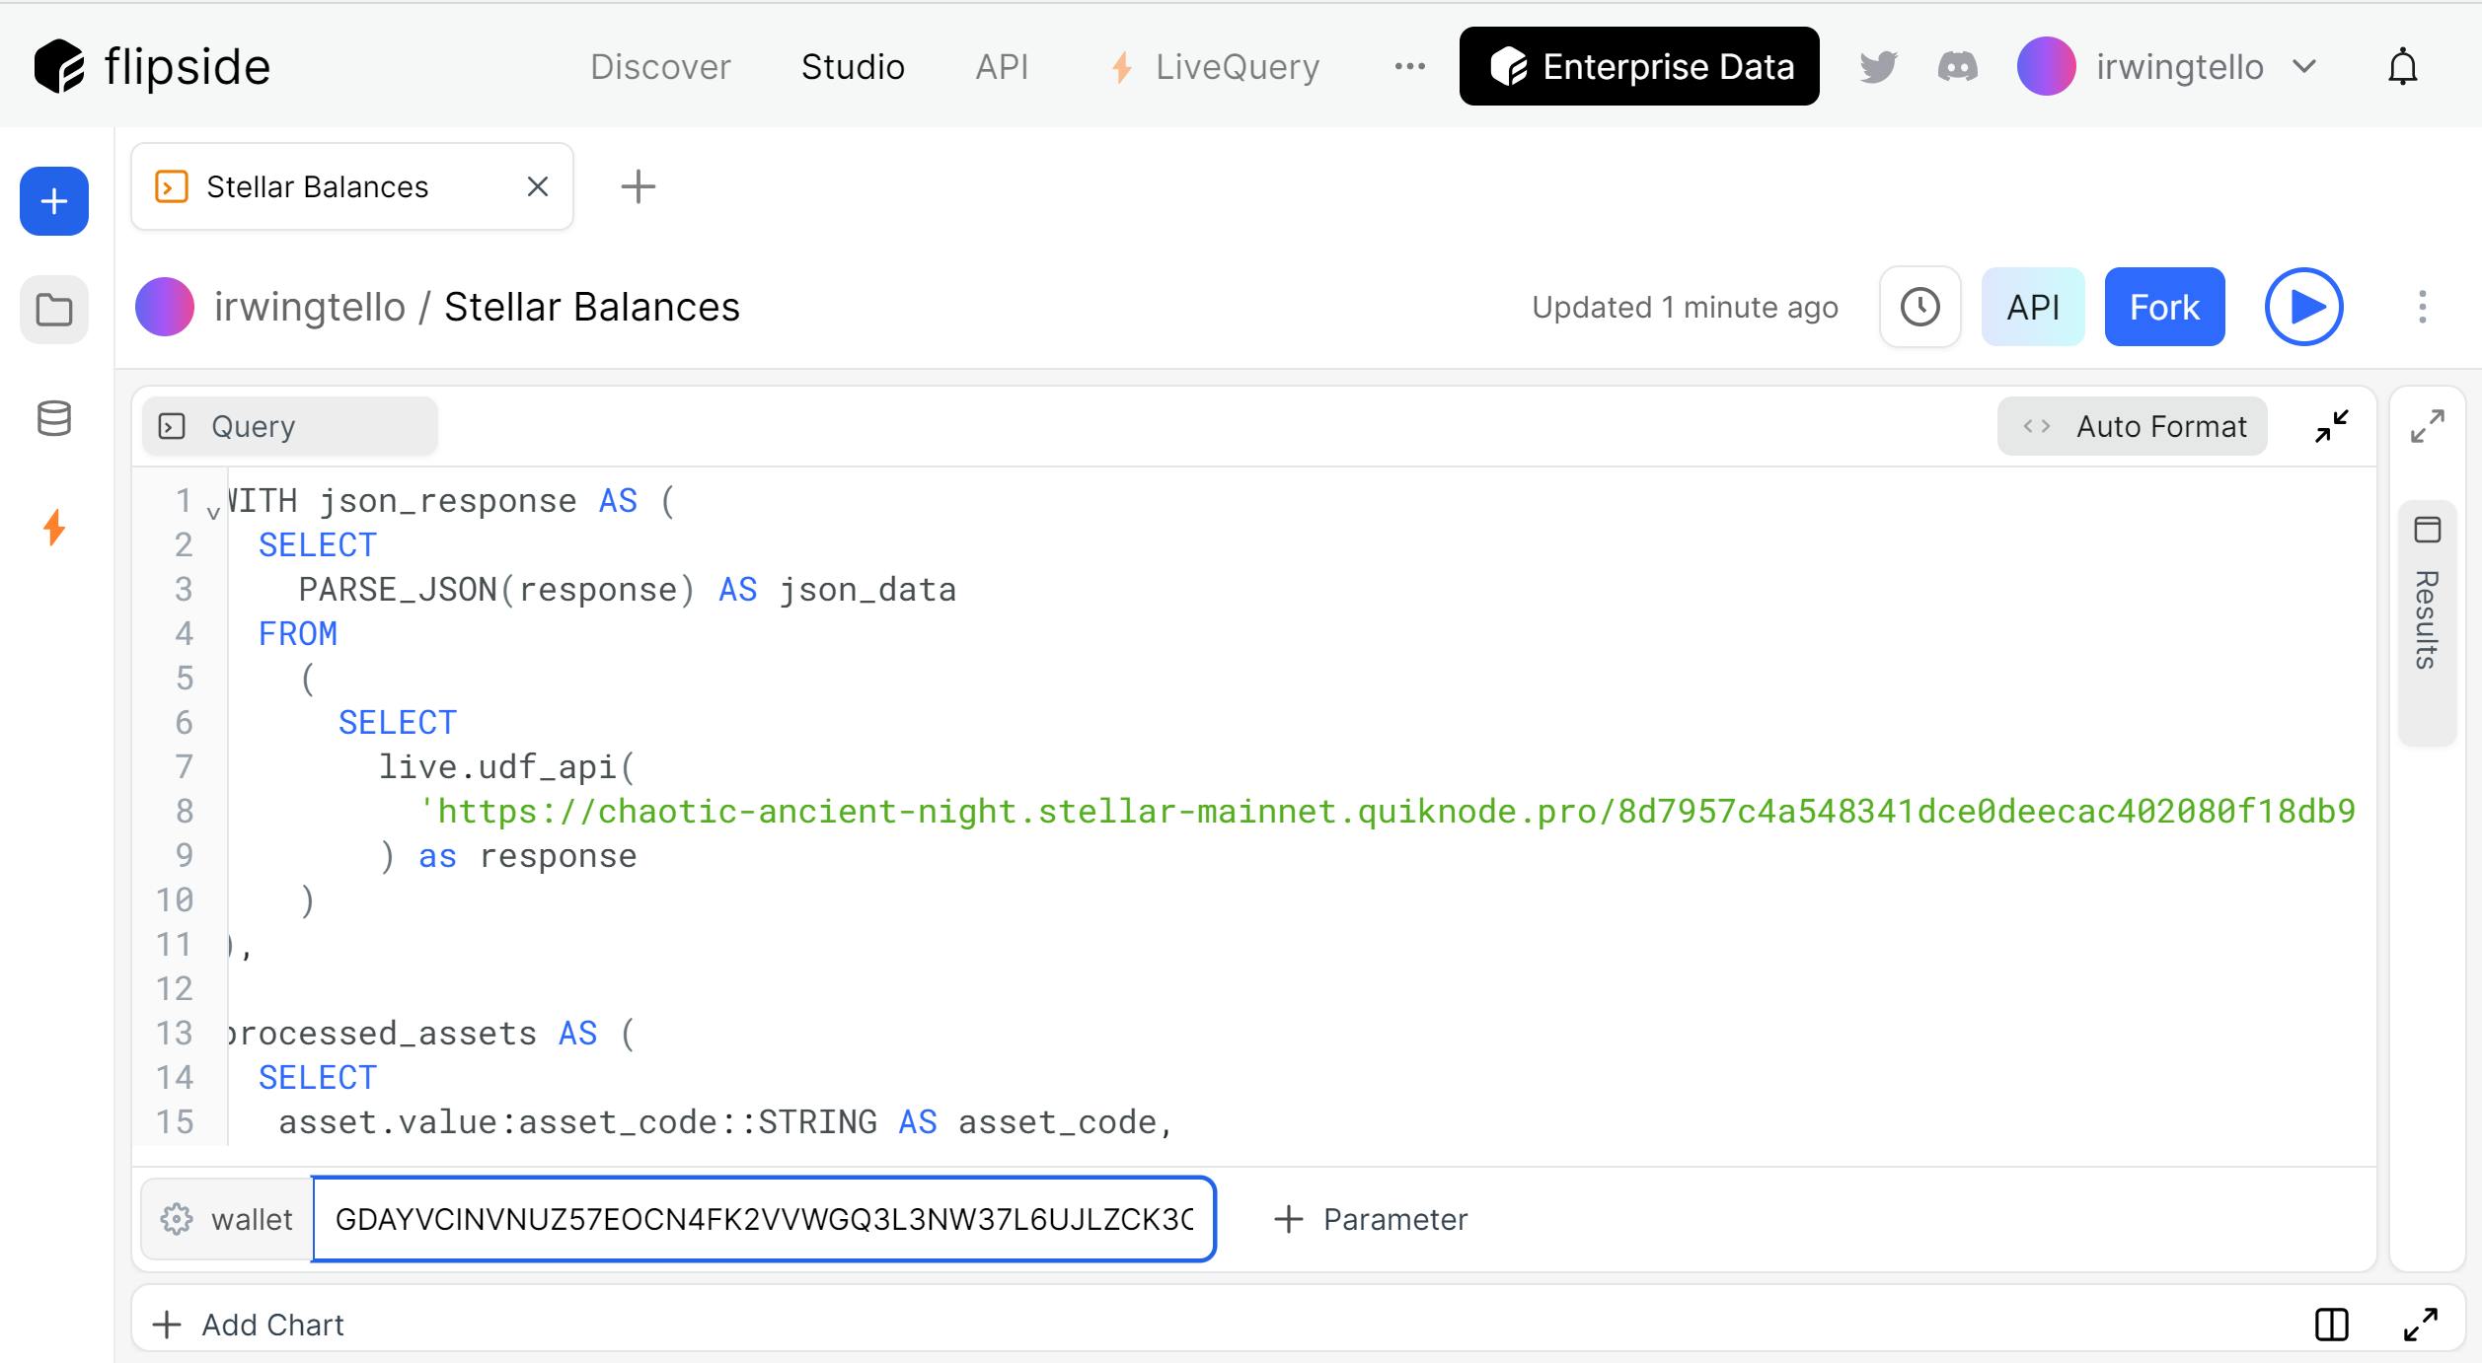Open the query options kebab menu
Screen dimensions: 2482x1363
pos(2422,307)
